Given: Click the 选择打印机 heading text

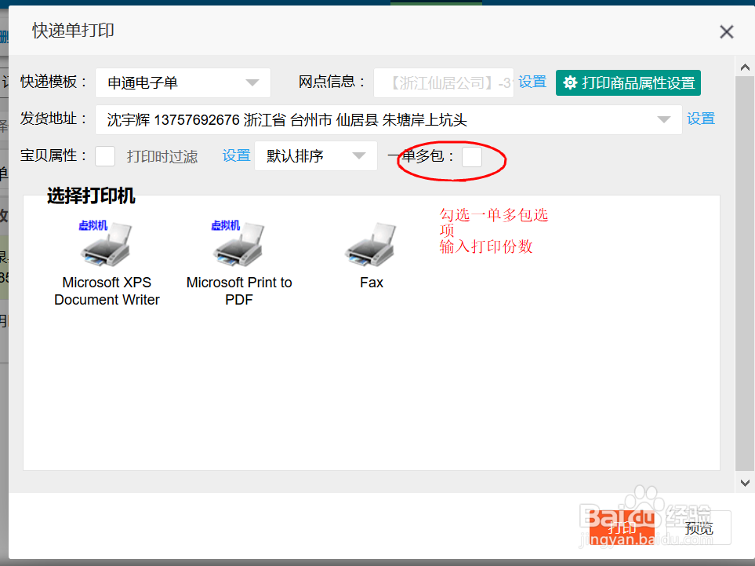Looking at the screenshot, I should click(91, 195).
